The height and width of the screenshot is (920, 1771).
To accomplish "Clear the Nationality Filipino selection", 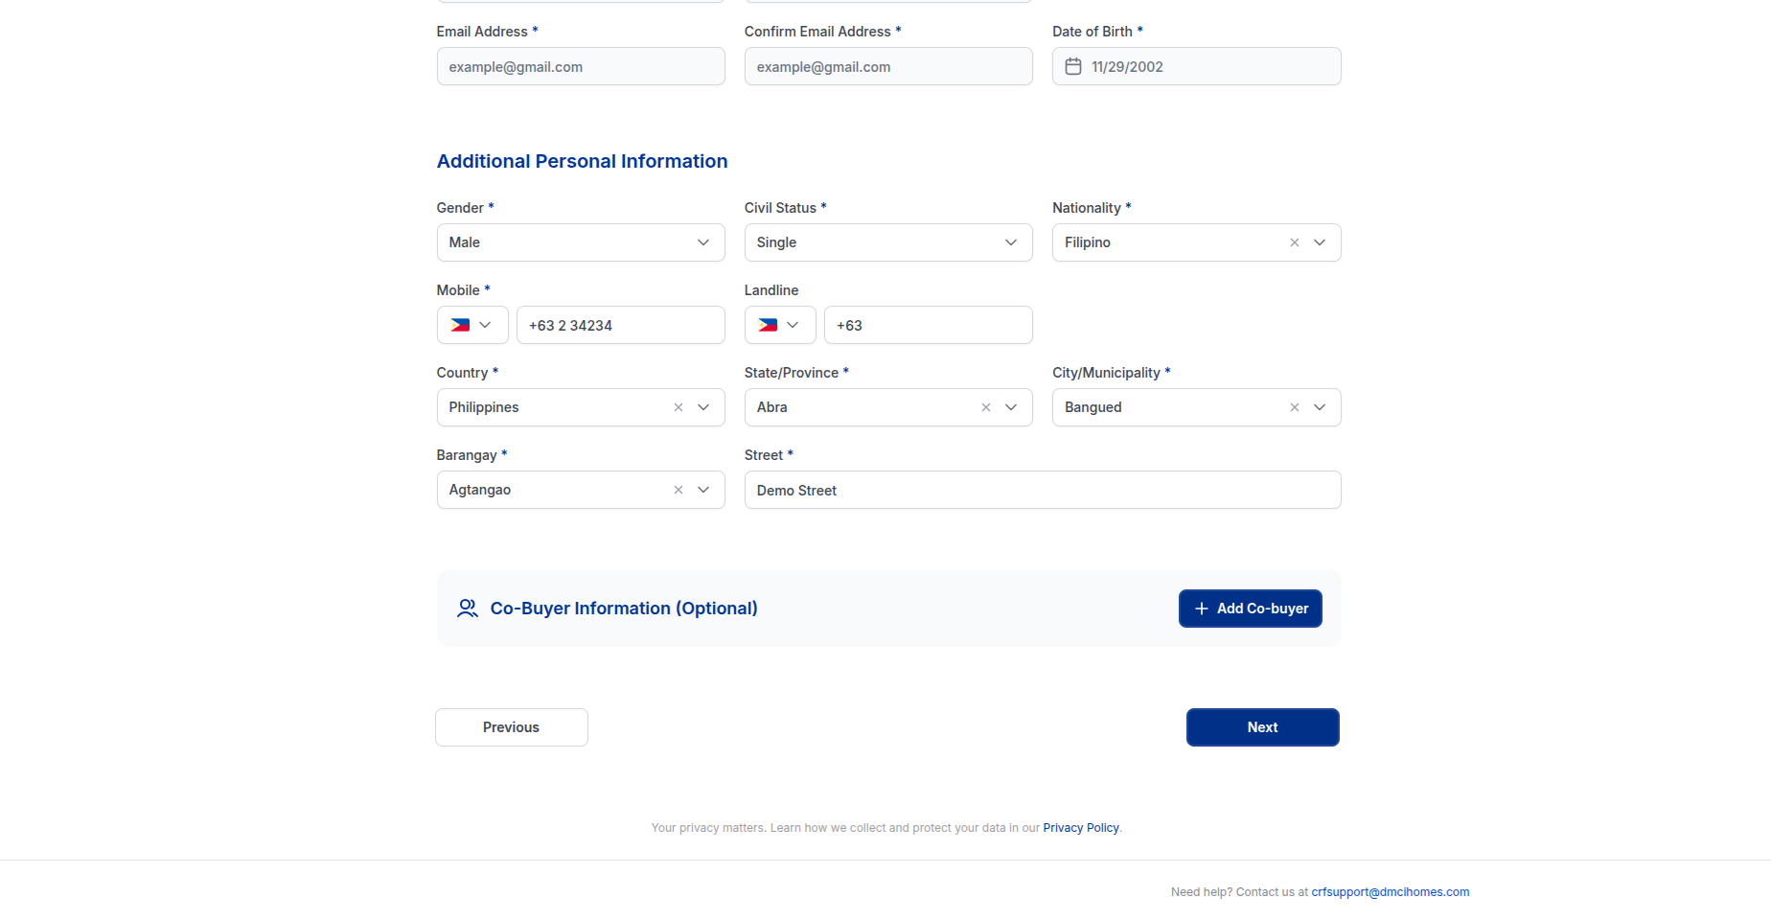I will [x=1294, y=242].
